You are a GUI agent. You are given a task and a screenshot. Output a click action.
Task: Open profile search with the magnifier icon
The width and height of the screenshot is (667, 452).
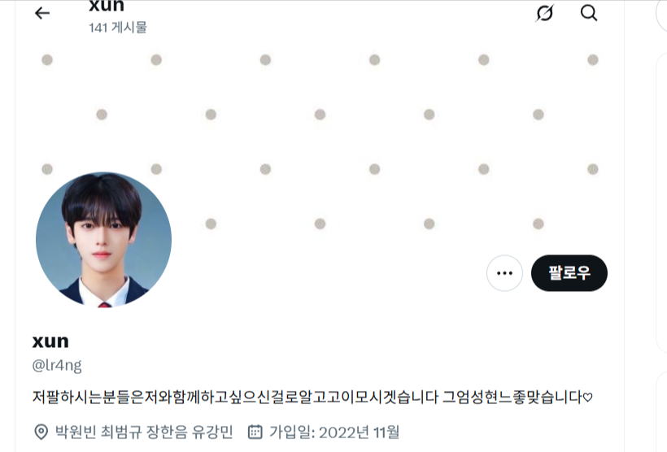tap(589, 13)
